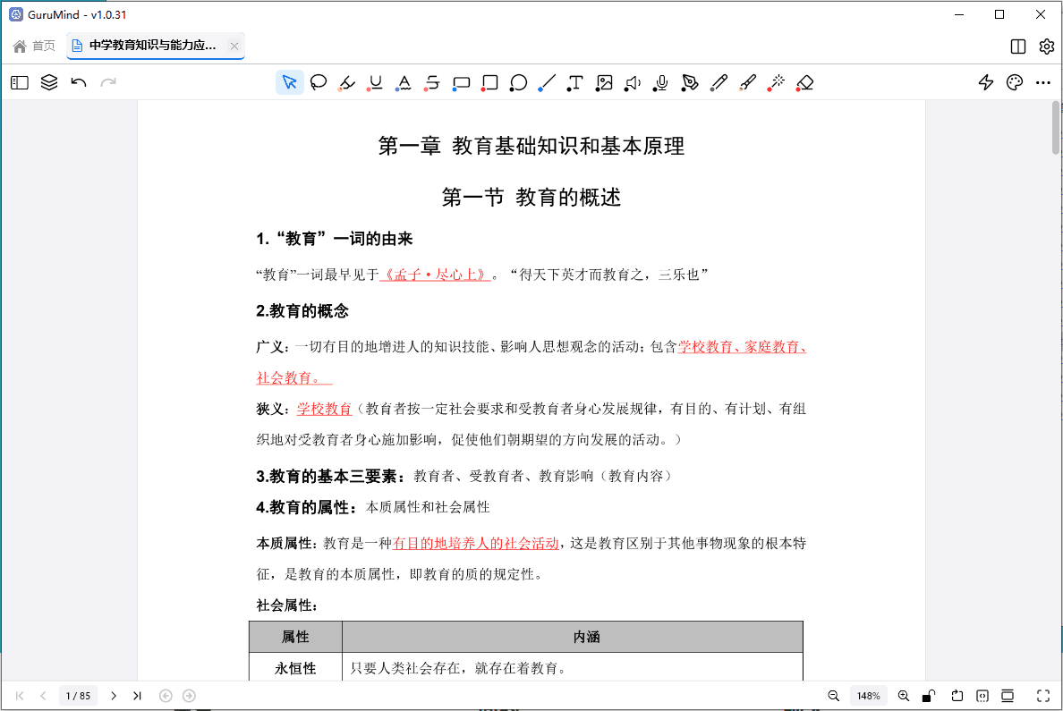Open the color palette theme menu
Image resolution: width=1063 pixels, height=711 pixels.
1014,83
